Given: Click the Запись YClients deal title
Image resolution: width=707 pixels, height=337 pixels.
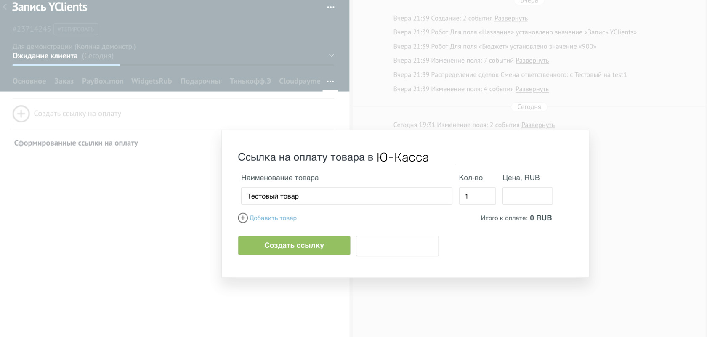Looking at the screenshot, I should pyautogui.click(x=50, y=7).
